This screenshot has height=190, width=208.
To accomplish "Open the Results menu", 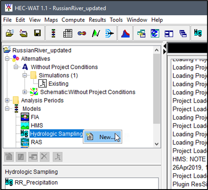I will [x=97, y=20].
